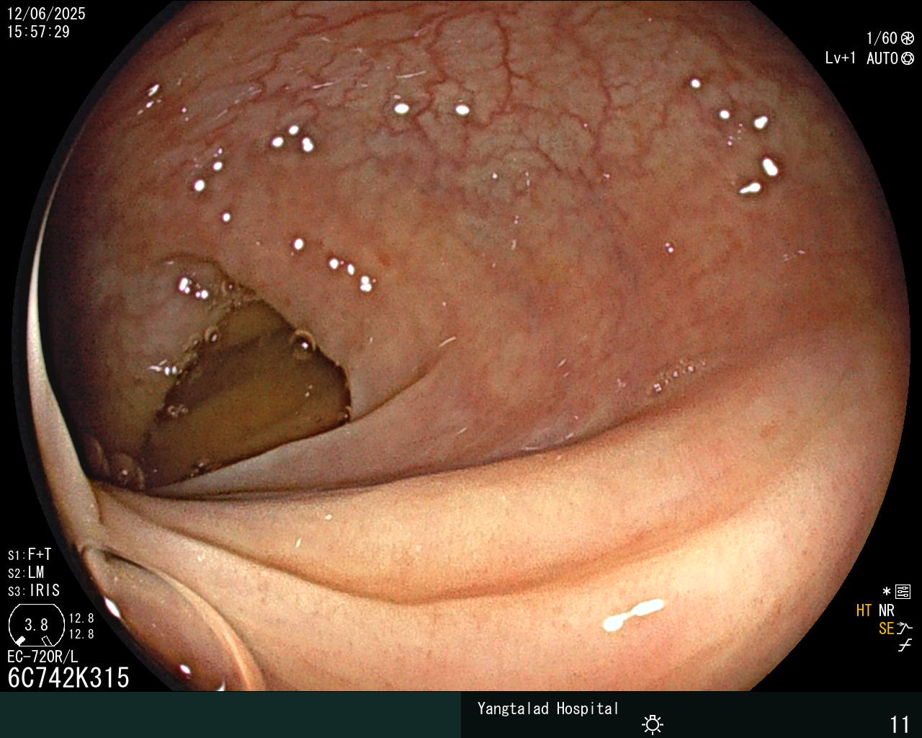
Task: Click the EC-720R/L scope model label
Action: [x=42, y=657]
